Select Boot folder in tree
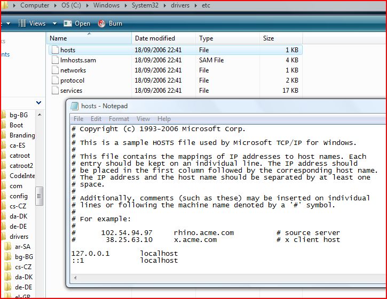This screenshot has width=387, height=299. tap(17, 125)
